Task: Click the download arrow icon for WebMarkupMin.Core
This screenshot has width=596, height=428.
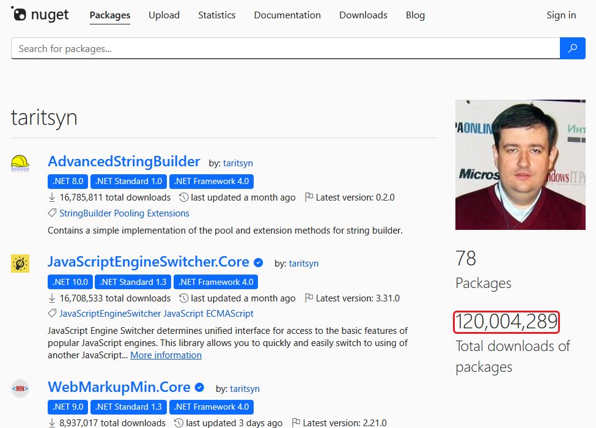Action: click(x=52, y=422)
